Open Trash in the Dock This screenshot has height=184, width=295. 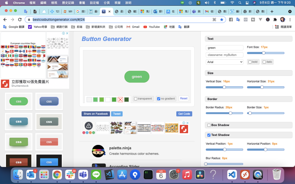277,175
